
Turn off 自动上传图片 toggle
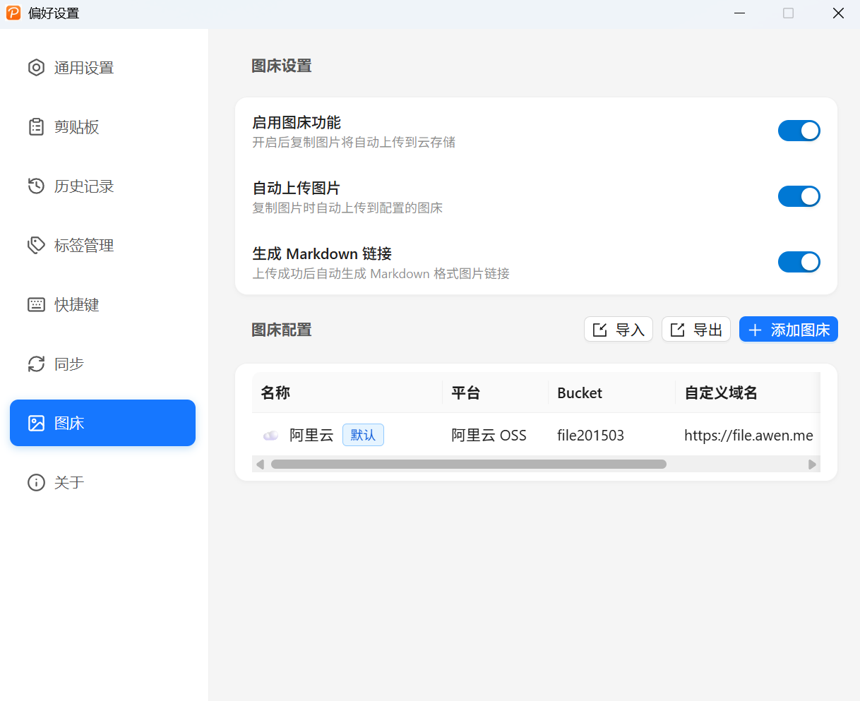coord(799,196)
